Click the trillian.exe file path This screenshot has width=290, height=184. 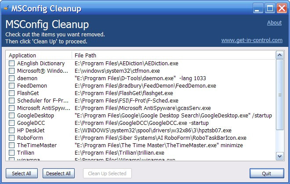coord(120,153)
